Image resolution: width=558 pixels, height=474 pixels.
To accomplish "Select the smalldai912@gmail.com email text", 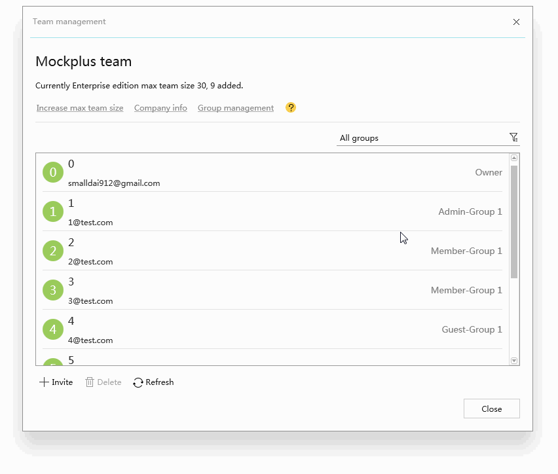I will click(114, 183).
